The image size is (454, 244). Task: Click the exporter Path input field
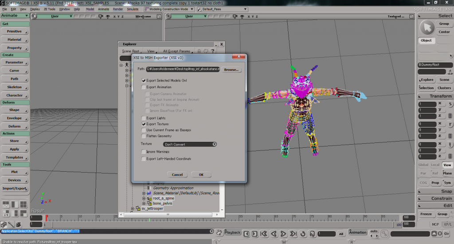click(x=183, y=69)
